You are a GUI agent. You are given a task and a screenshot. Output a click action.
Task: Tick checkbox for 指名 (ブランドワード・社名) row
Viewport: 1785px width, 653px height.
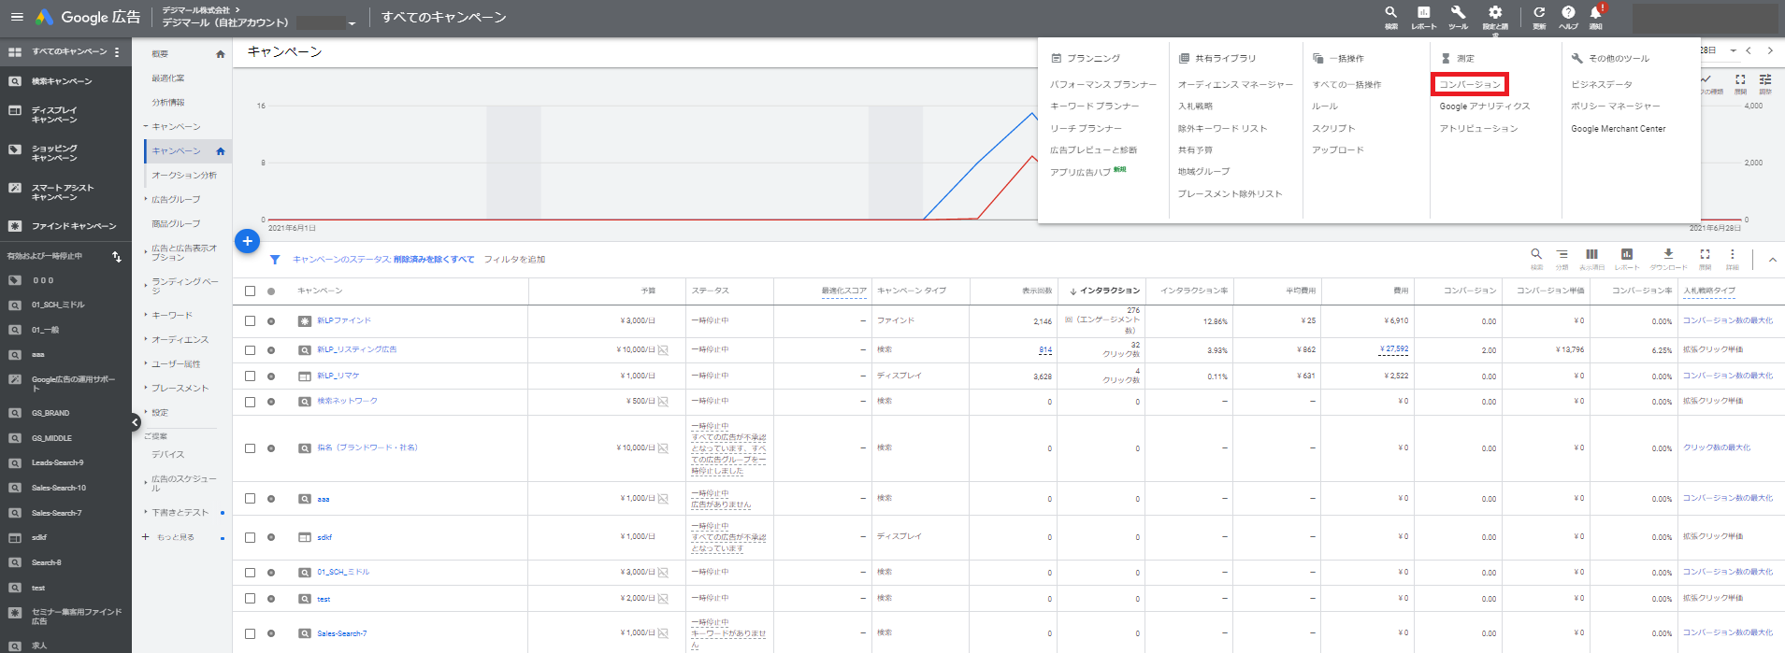coord(250,448)
